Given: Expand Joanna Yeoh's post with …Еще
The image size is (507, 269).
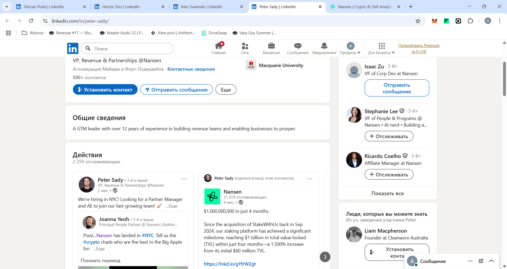Looking at the screenshot, I should click(x=99, y=249).
